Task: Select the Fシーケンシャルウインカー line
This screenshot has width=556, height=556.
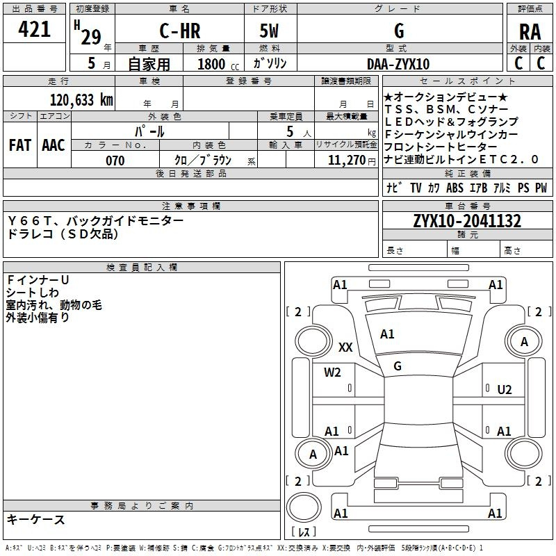Action: [451, 134]
